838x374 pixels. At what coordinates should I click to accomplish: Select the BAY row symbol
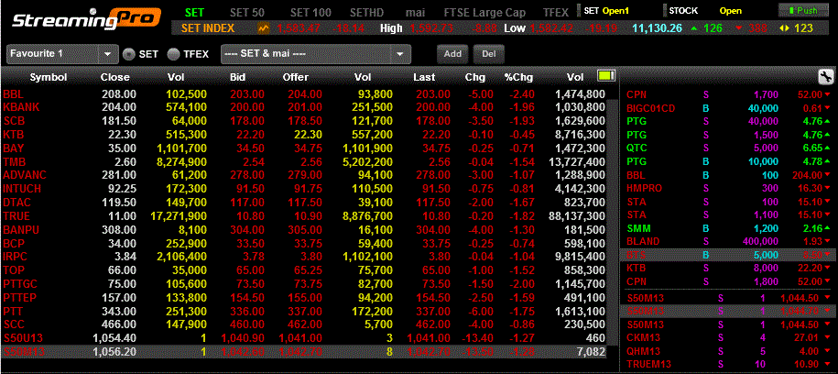[x=14, y=148]
